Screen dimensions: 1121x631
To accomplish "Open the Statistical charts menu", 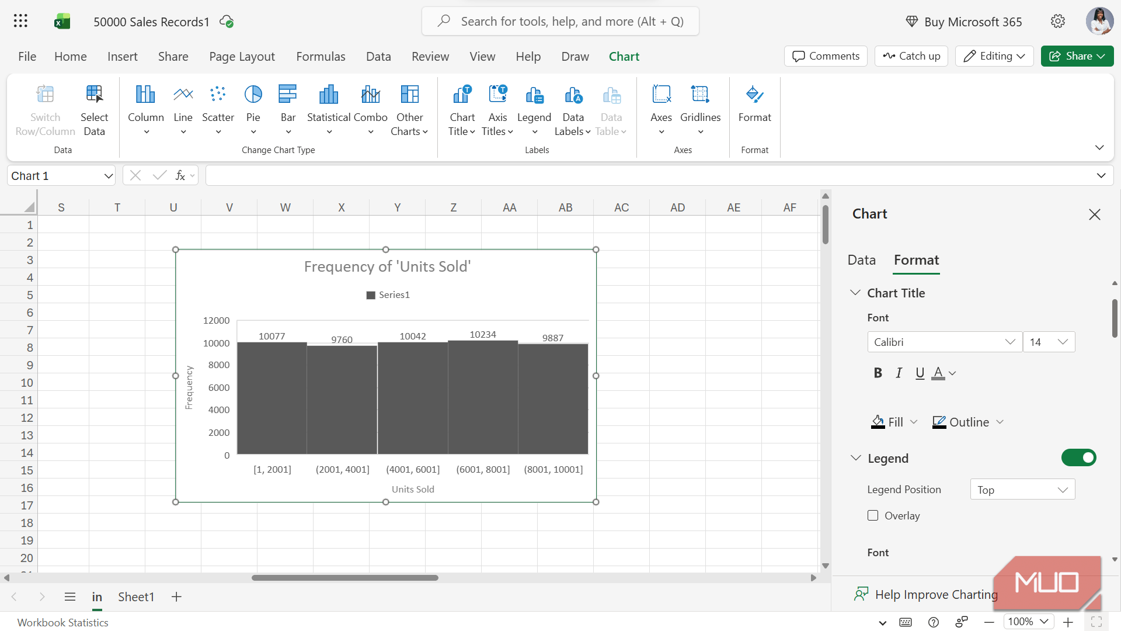I will coord(329,110).
